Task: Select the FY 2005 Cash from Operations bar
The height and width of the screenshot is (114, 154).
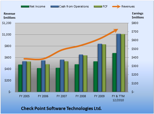Action: coord(24,77)
